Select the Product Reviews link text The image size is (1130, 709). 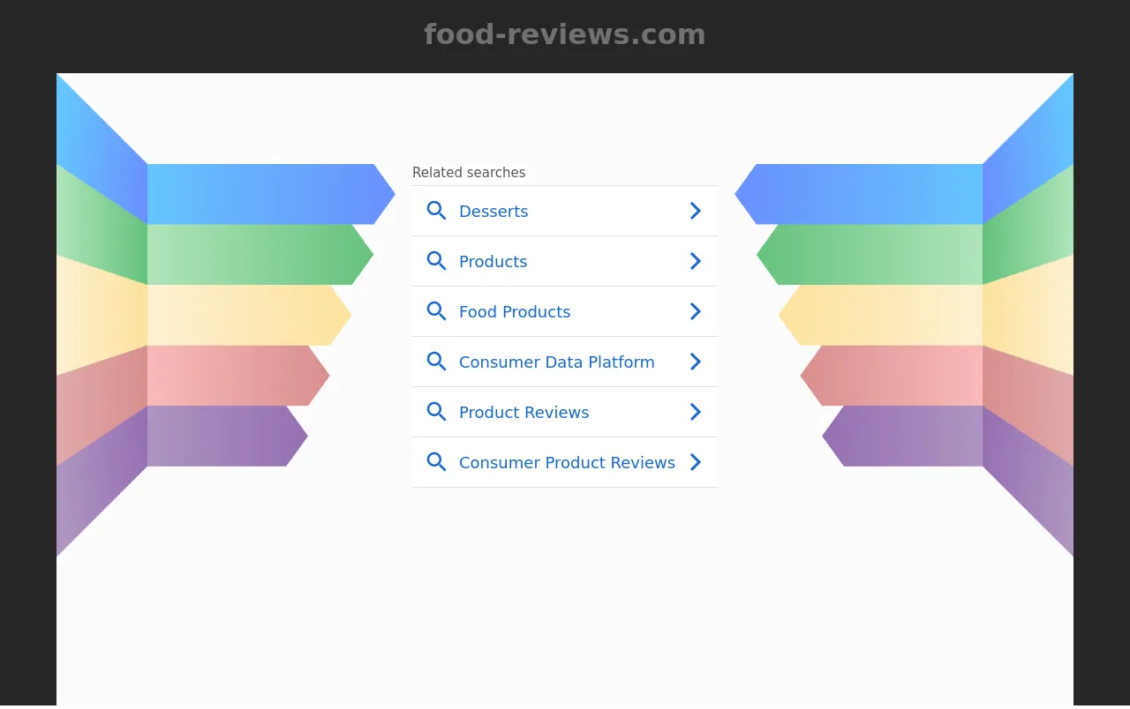(x=524, y=413)
